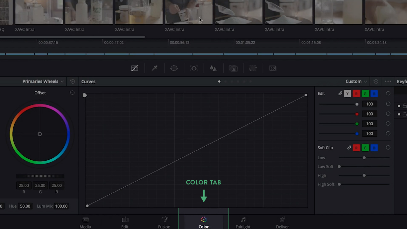Disable the Red channel under Soft Clip
This screenshot has height=229, width=407.
point(356,148)
